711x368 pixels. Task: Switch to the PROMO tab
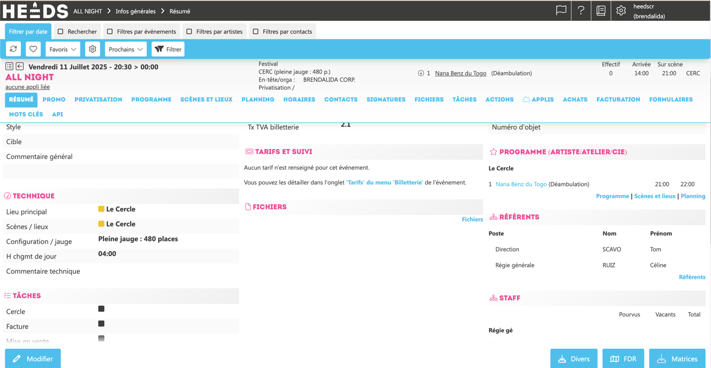pyautogui.click(x=54, y=99)
